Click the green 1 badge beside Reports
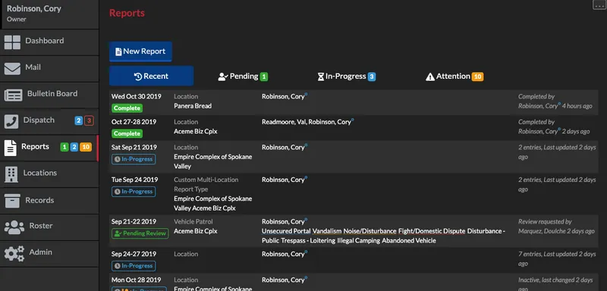Image resolution: width=607 pixels, height=291 pixels. [x=64, y=147]
